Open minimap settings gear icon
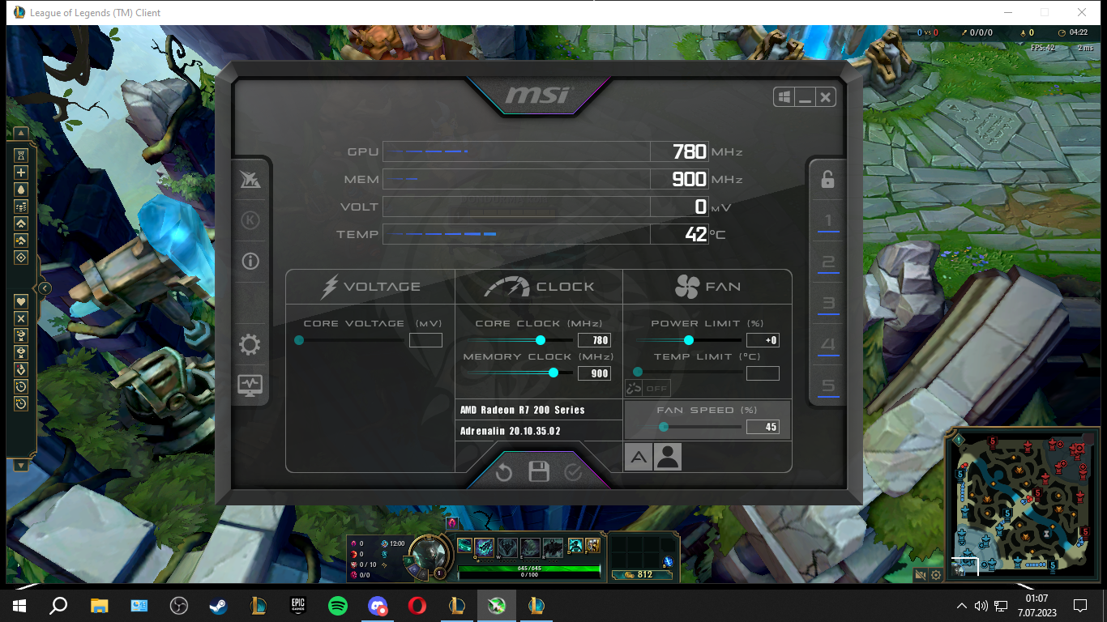Screen dimensions: 1107x622 point(936,575)
